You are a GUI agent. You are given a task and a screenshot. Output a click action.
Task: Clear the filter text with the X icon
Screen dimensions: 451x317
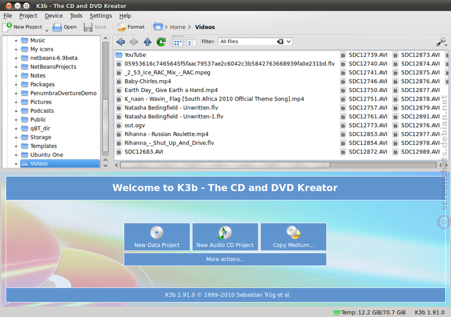click(x=280, y=41)
